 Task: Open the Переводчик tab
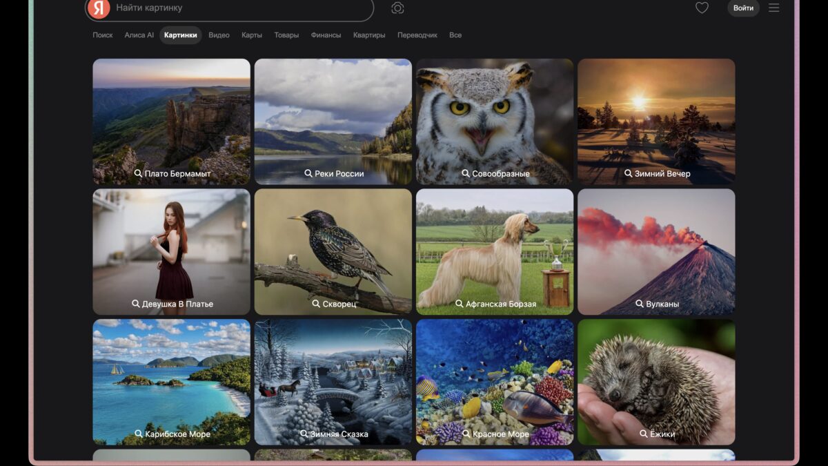point(417,35)
